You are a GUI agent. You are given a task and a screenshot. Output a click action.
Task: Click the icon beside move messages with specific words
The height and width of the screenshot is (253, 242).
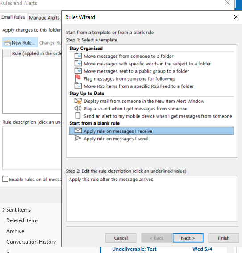coord(78,63)
